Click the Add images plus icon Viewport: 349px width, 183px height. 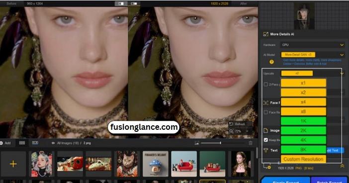tap(13, 164)
